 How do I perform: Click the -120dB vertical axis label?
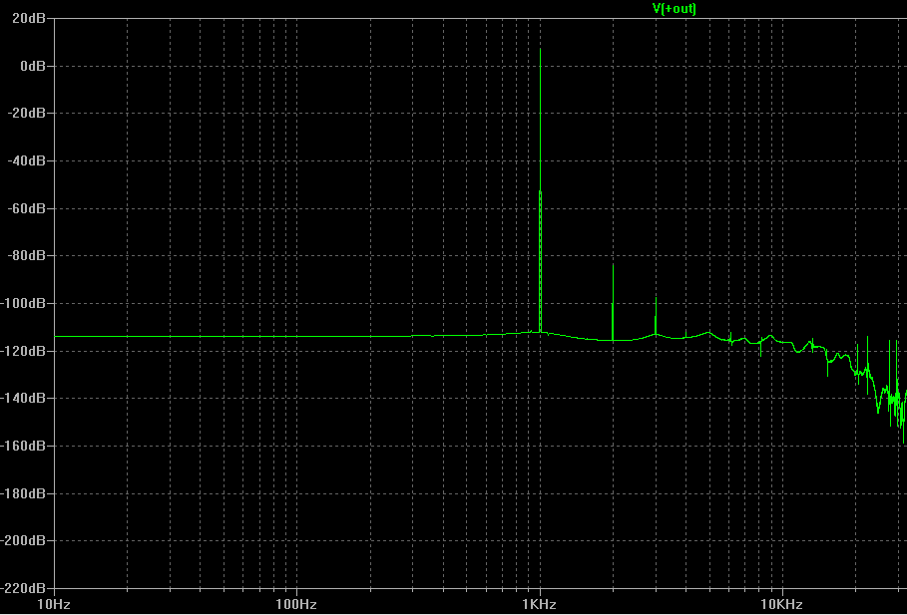coord(23,350)
